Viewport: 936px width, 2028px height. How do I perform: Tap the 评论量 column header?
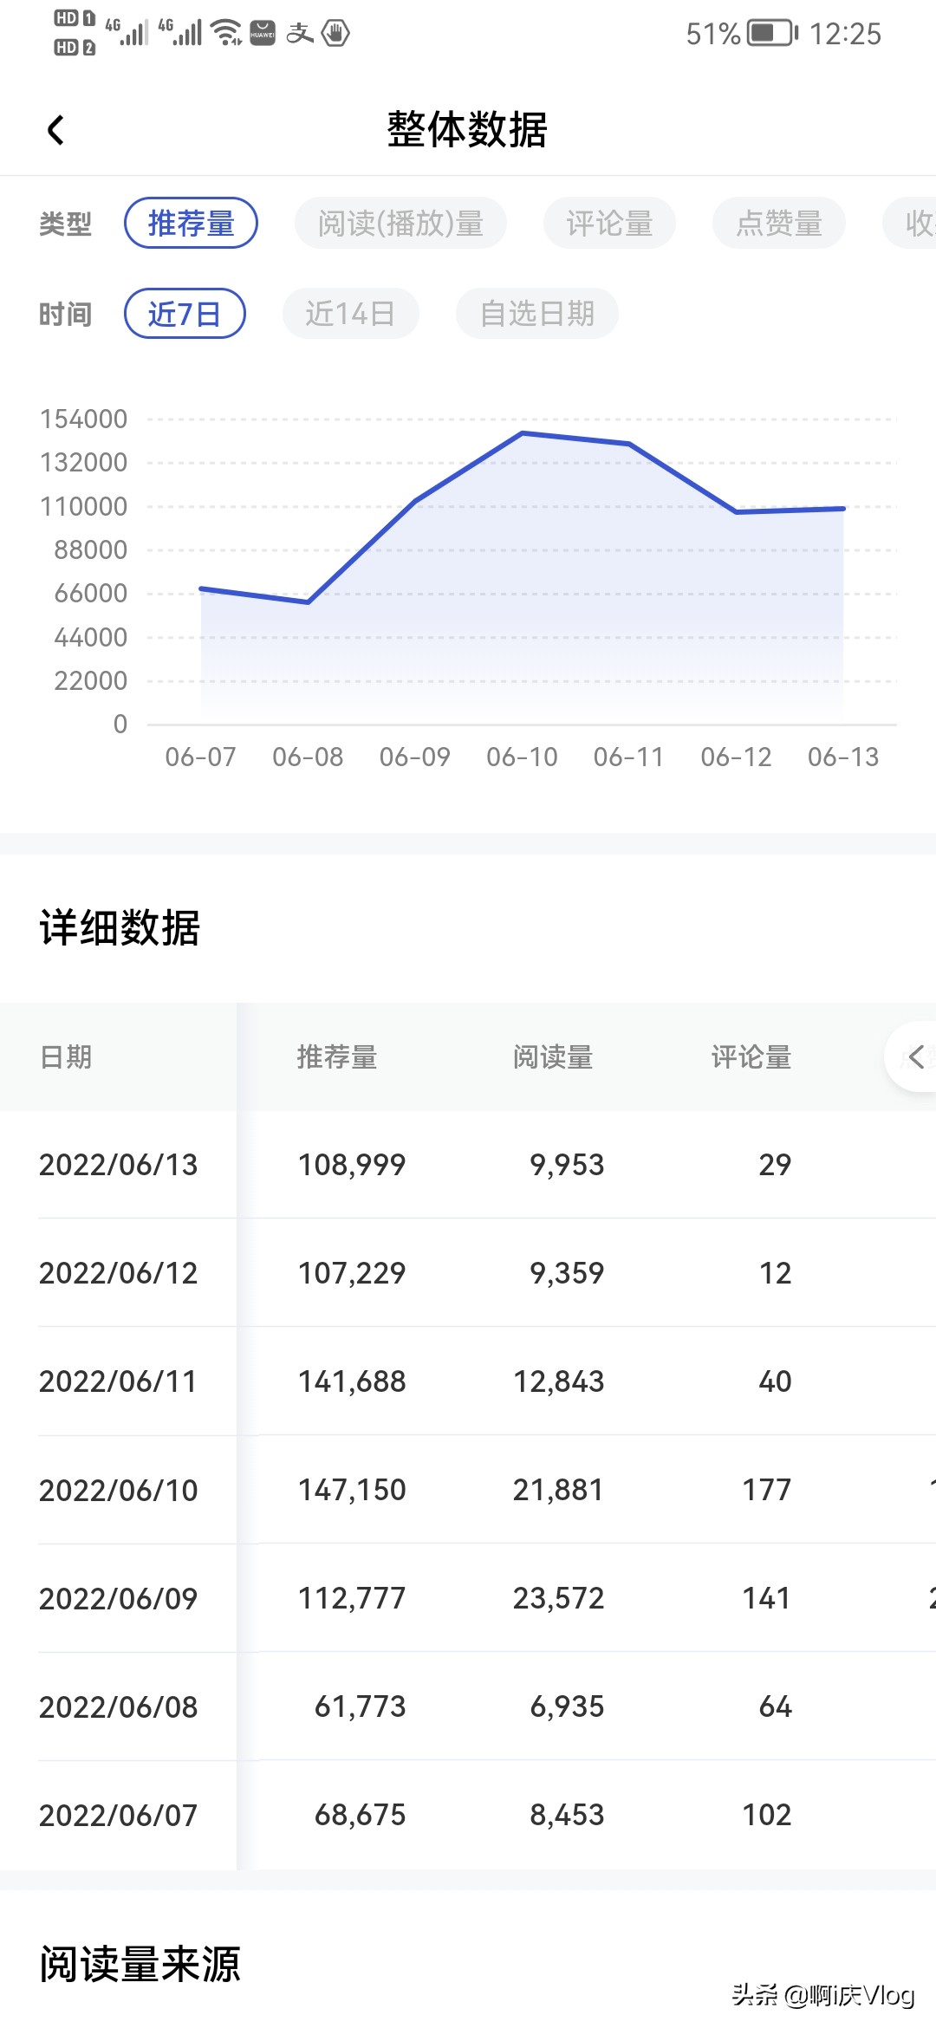click(x=751, y=1056)
